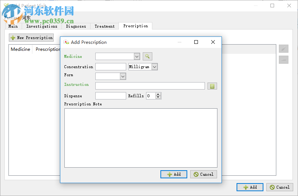Maximize the Add Patient Visit window
The height and width of the screenshot is (196, 298).
272,6
